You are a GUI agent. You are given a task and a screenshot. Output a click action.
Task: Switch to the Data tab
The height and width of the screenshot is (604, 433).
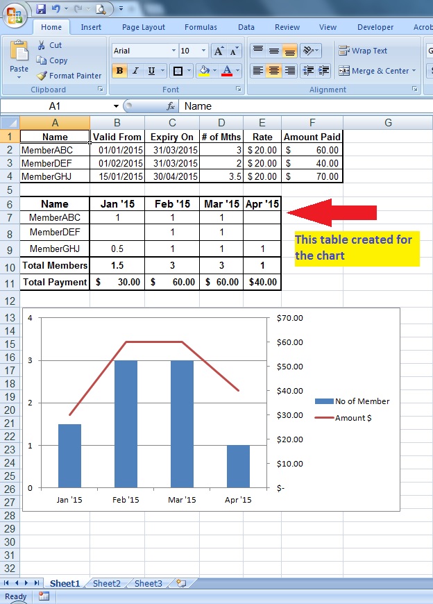pyautogui.click(x=246, y=27)
